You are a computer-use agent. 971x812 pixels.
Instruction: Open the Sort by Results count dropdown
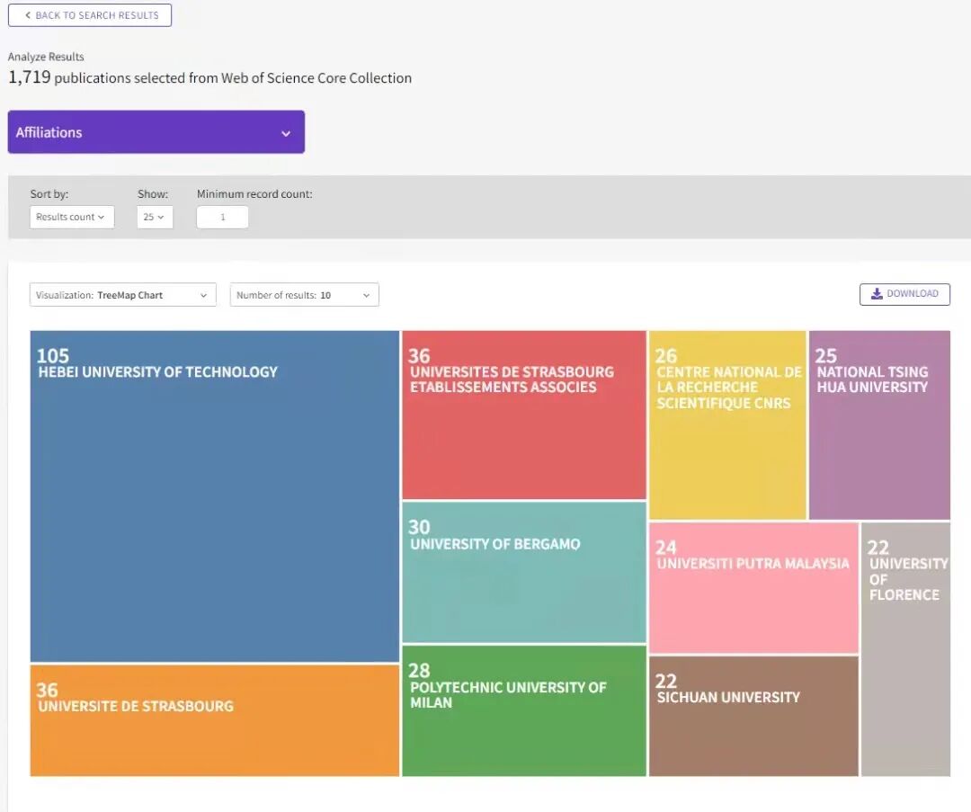(x=72, y=217)
